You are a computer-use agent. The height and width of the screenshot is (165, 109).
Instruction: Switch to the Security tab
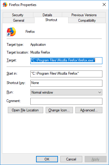pos(18,15)
